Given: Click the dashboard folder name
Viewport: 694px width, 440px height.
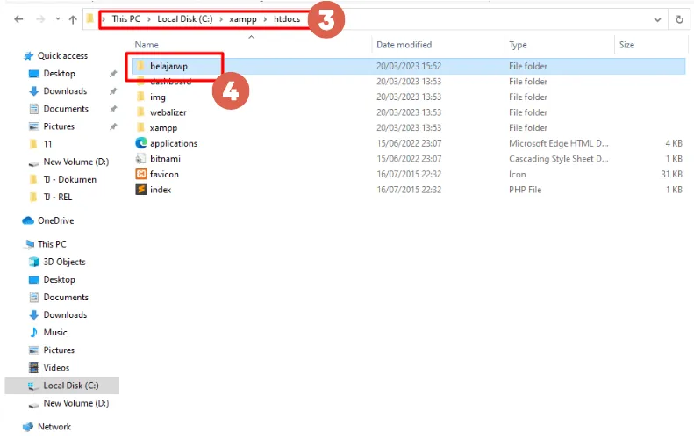Looking at the screenshot, I should [x=171, y=82].
